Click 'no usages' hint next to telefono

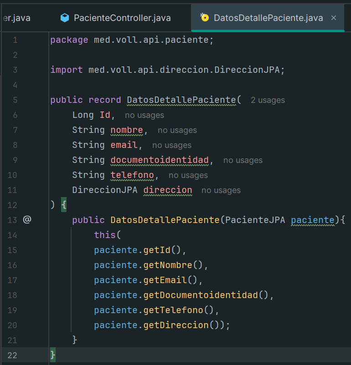click(x=188, y=175)
